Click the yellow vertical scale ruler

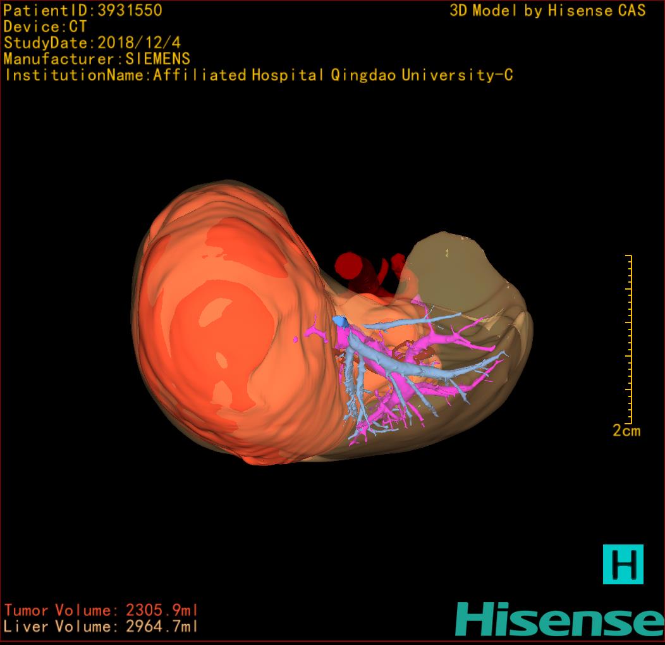(x=629, y=339)
